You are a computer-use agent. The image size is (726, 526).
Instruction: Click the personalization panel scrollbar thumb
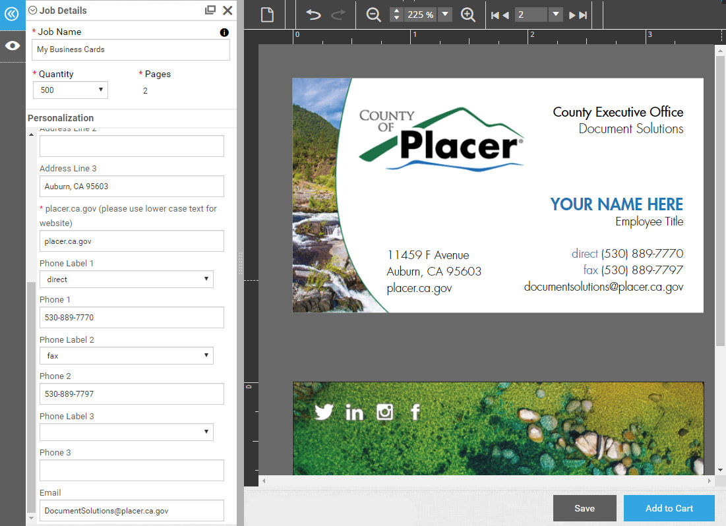31,397
